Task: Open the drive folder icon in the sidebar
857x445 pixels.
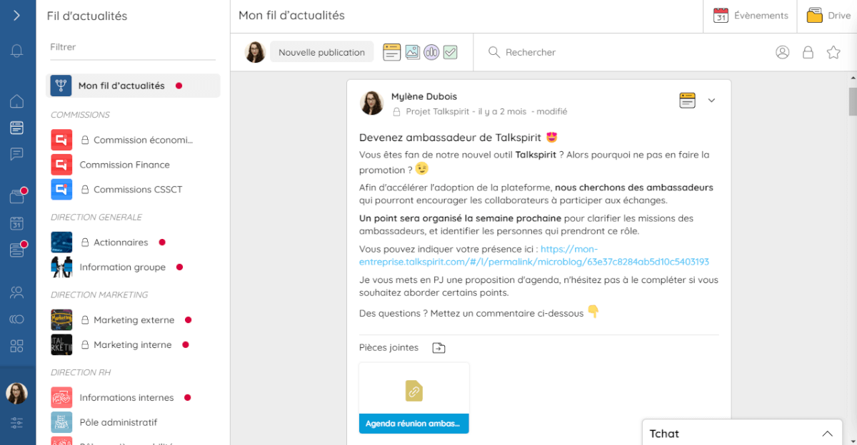Action: 16,197
